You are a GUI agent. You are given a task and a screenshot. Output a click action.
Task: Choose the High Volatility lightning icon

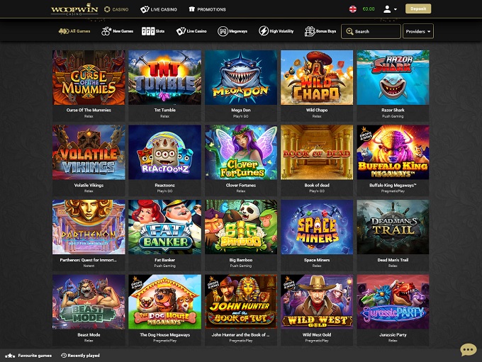point(264,31)
